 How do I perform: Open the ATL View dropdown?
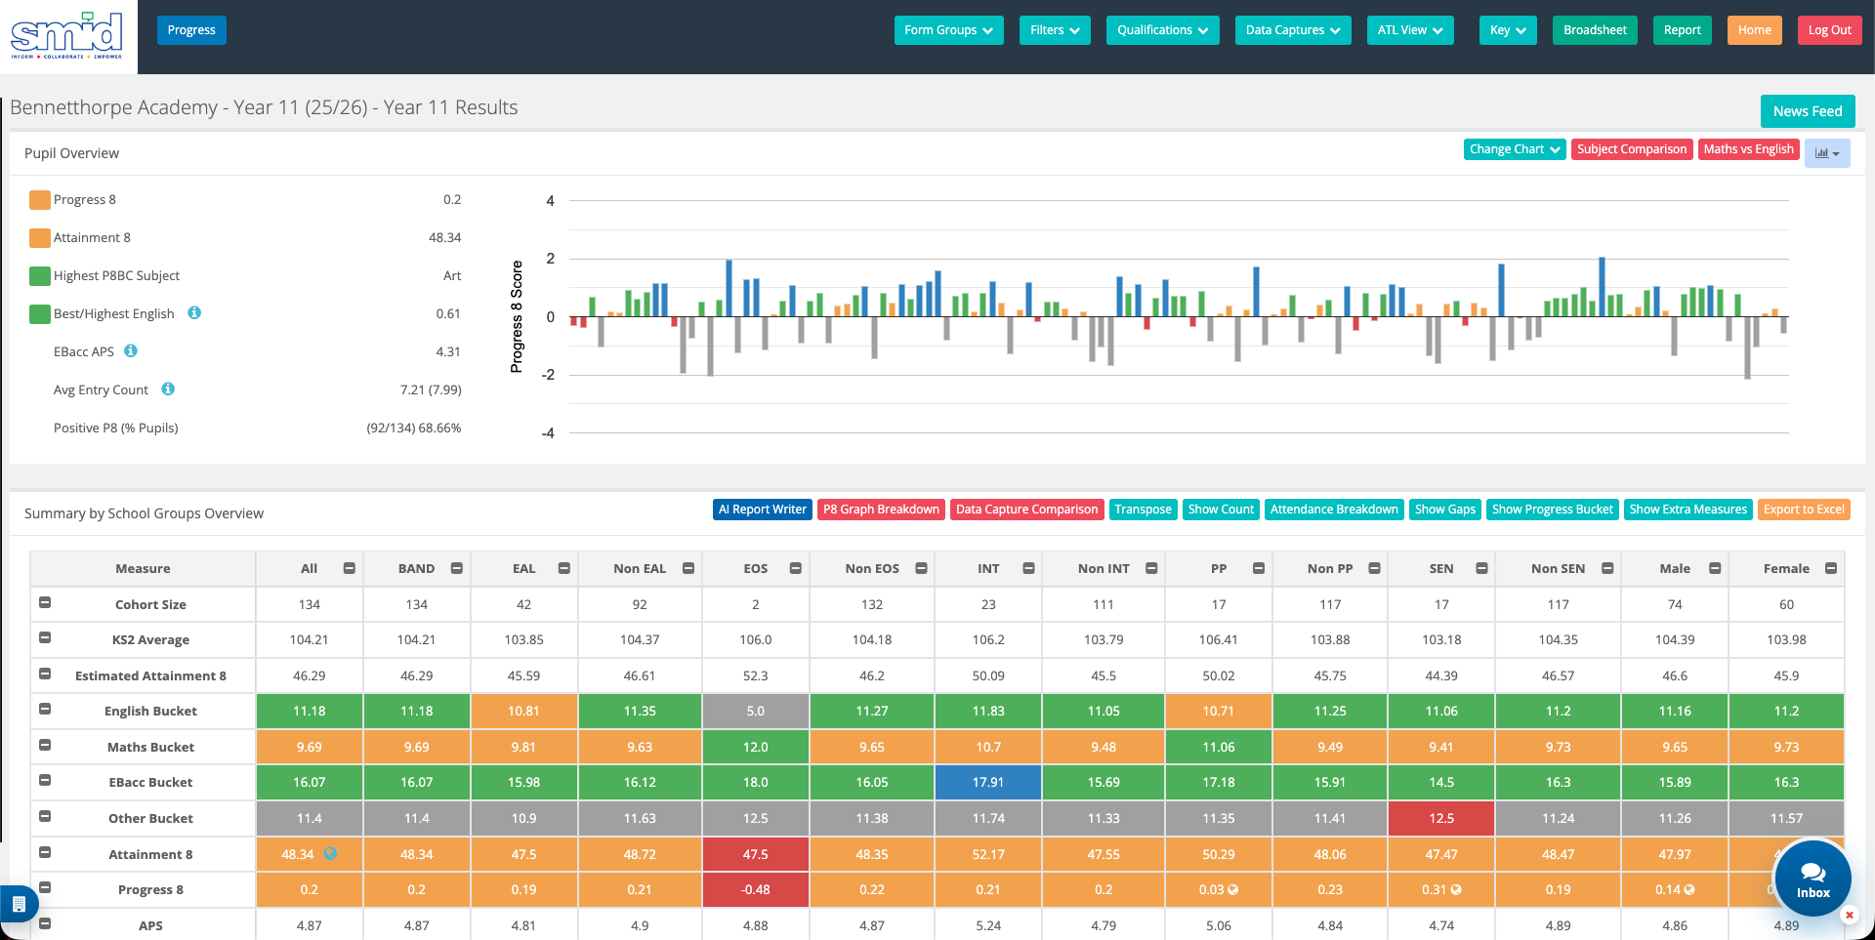tap(1410, 30)
